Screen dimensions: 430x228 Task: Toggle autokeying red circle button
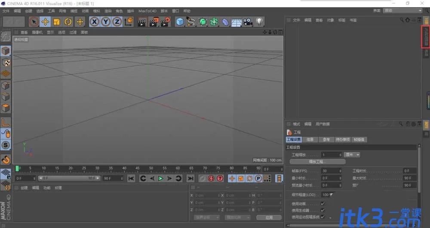(211, 179)
